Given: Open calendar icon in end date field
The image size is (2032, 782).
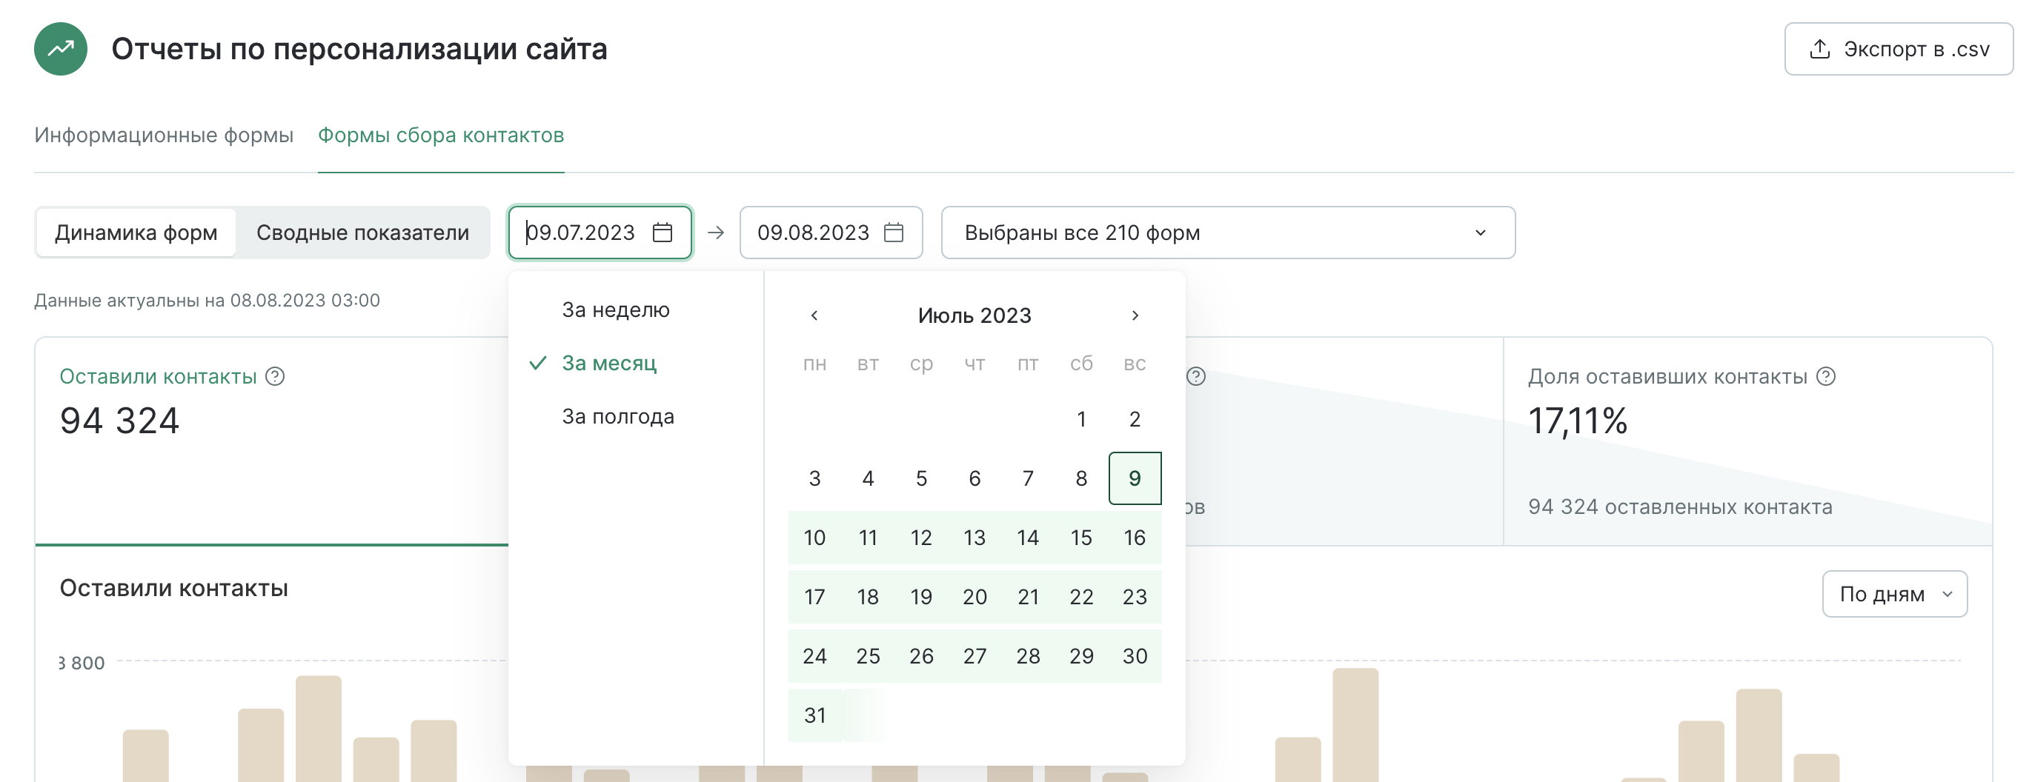Looking at the screenshot, I should click(x=894, y=233).
